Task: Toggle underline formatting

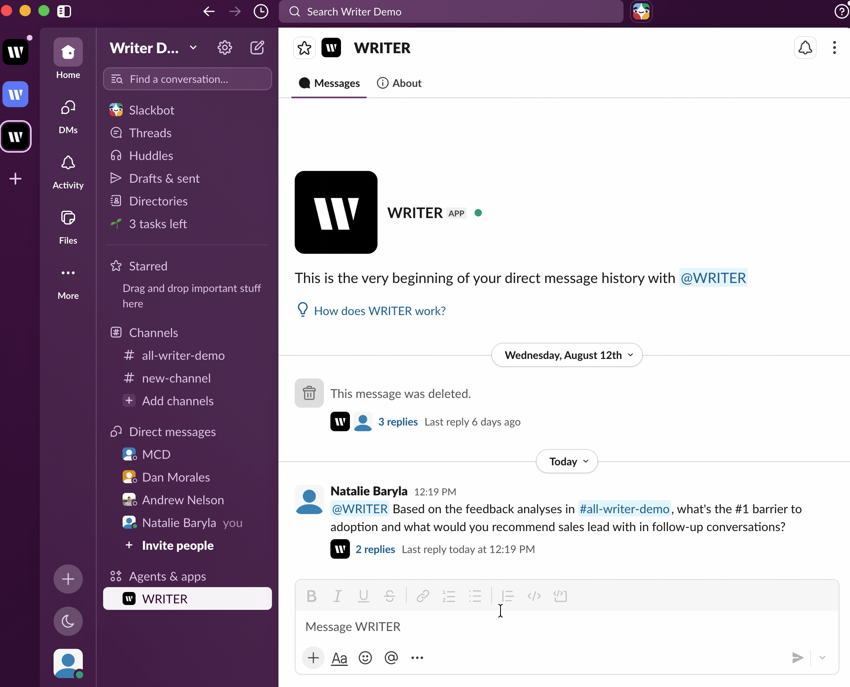Action: (363, 596)
